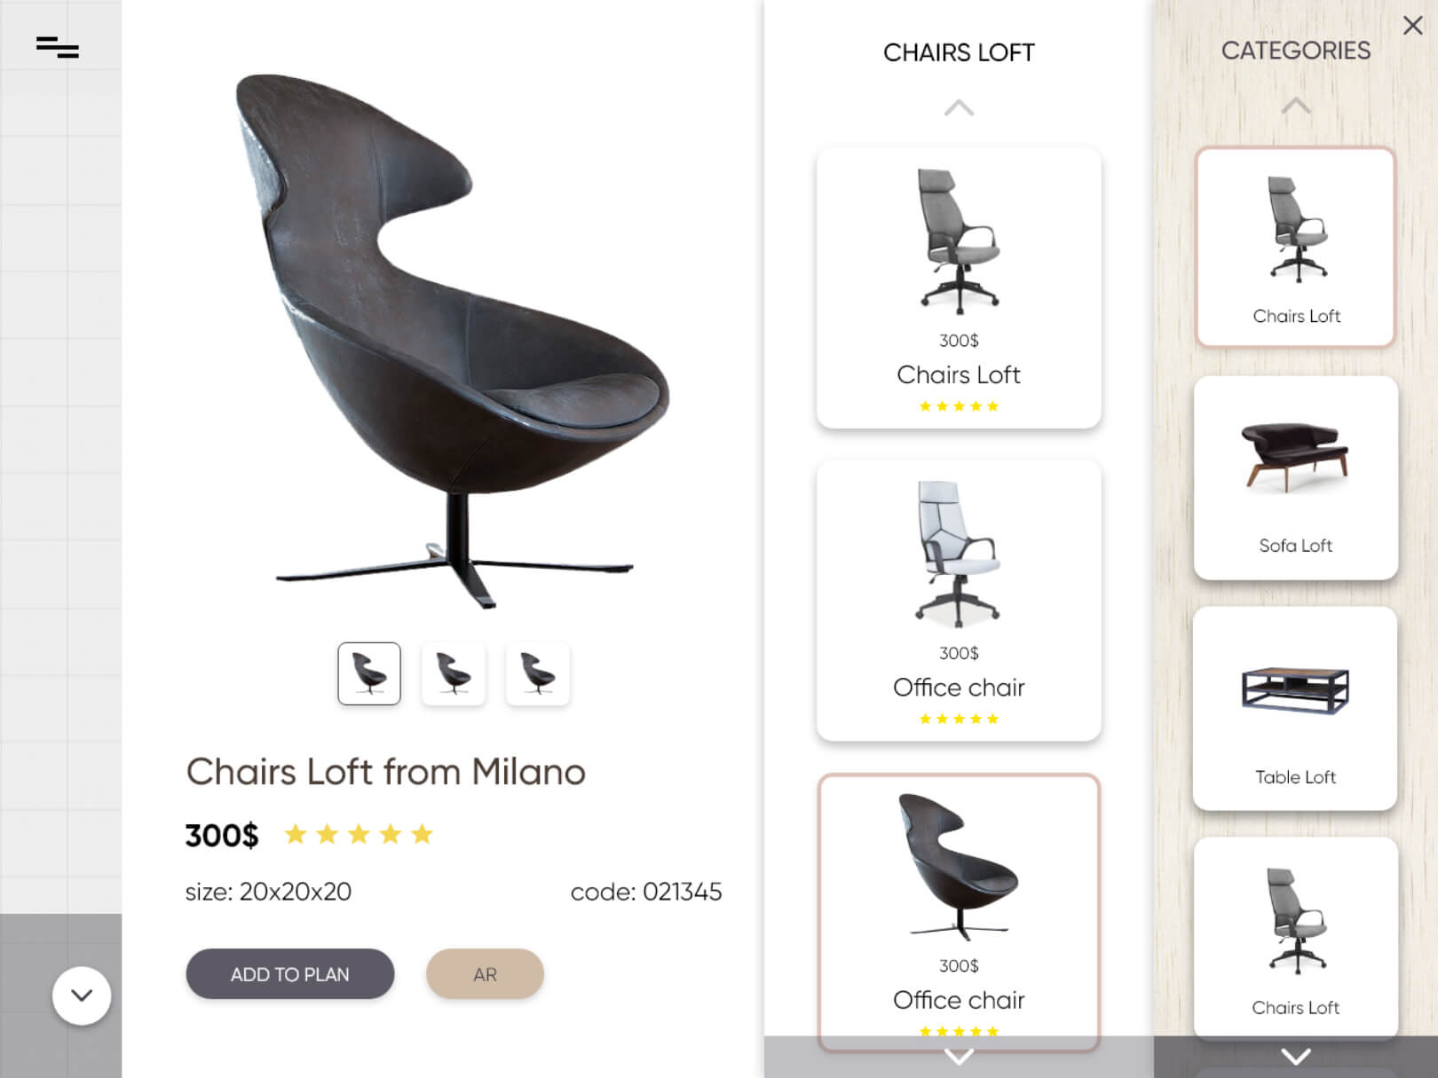The height and width of the screenshot is (1078, 1438).
Task: Choose Table Loft category
Action: [1296, 709]
